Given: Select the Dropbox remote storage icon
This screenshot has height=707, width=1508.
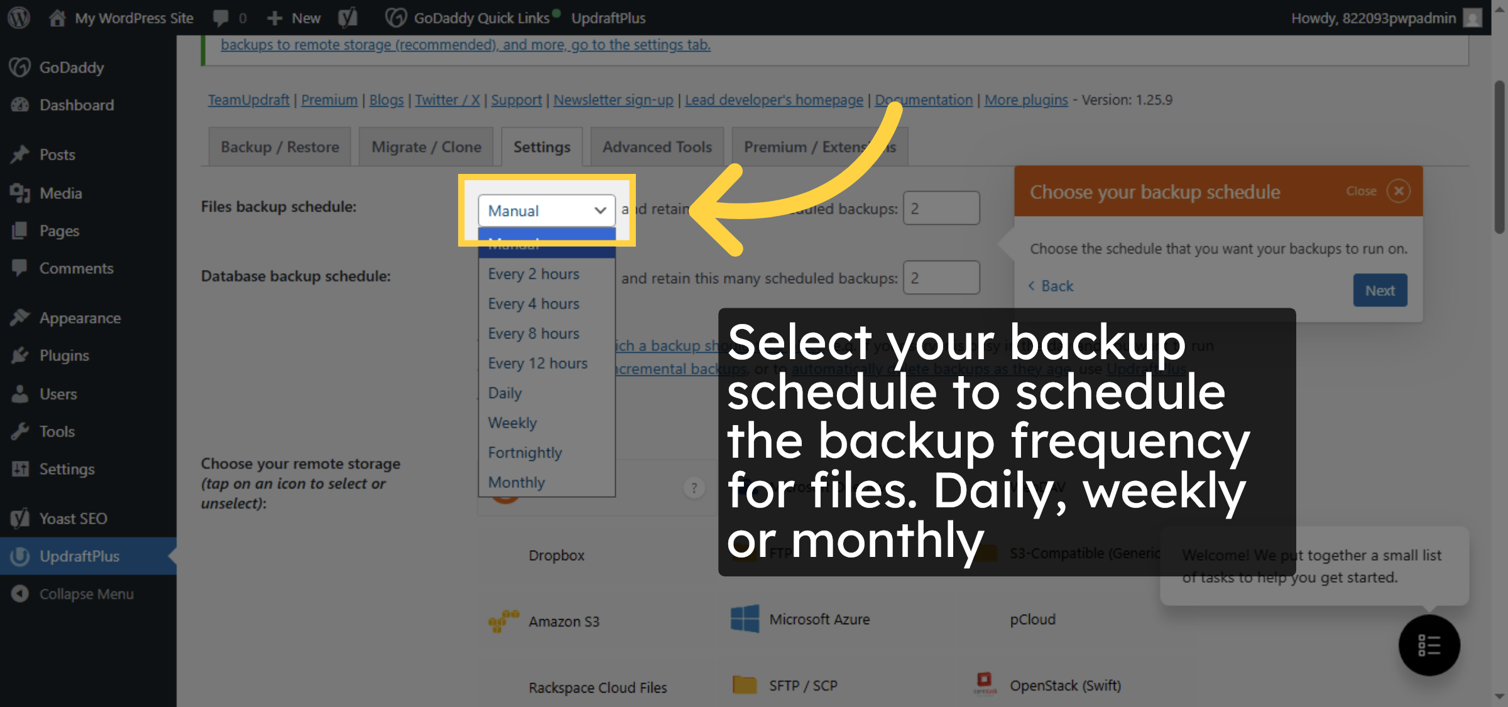Looking at the screenshot, I should 555,555.
